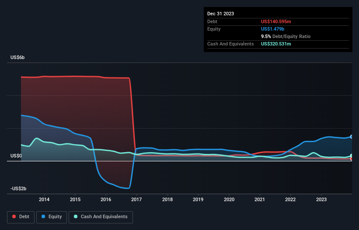
Task: Click the 2015 x-axis year label
Action: [x=75, y=199]
